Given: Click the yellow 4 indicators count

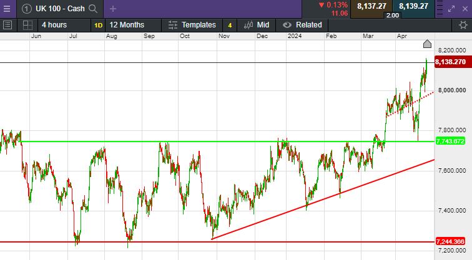Looking at the screenshot, I should coord(230,25).
